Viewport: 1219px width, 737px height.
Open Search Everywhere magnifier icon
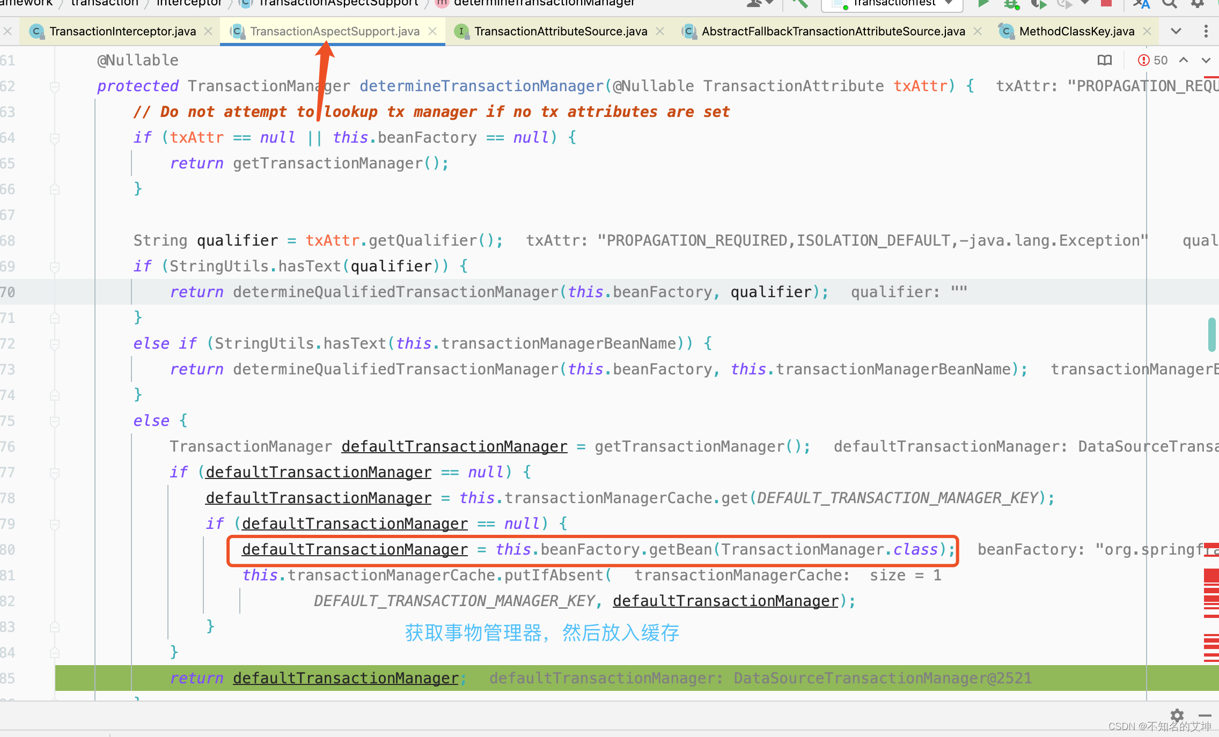point(1170,3)
